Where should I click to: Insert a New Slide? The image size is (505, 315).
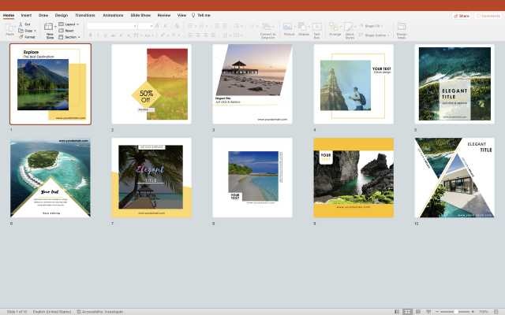pos(50,28)
